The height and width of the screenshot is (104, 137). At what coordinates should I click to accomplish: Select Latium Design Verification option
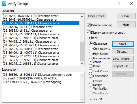[90, 85]
